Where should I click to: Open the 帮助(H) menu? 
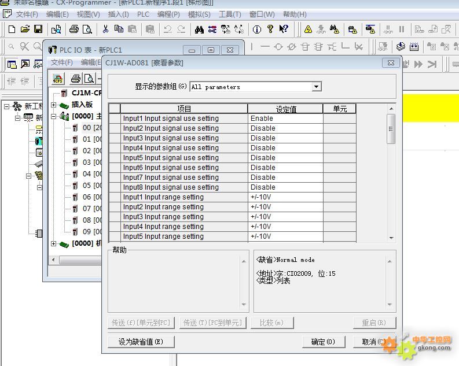click(295, 14)
